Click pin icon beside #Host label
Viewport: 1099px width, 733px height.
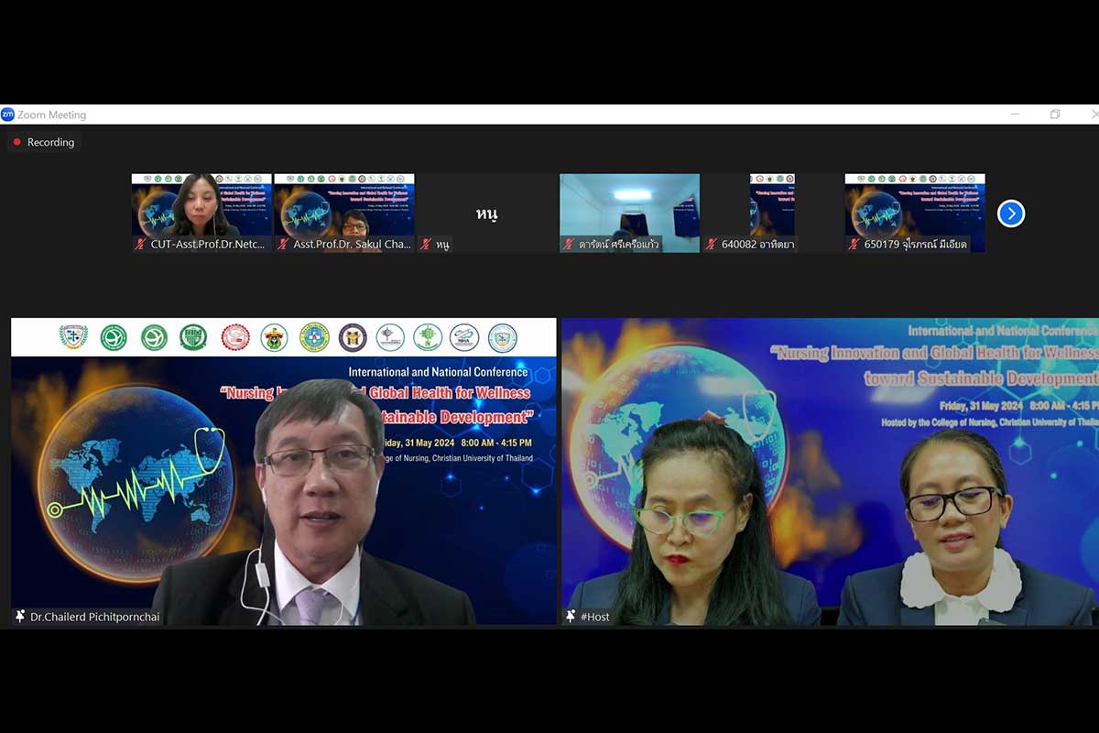571,617
